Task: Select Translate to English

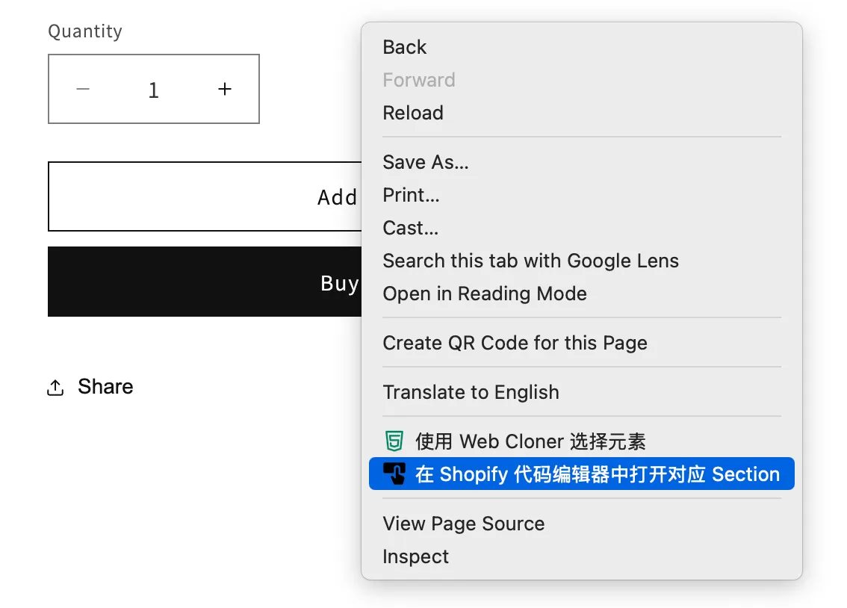Action: pos(582,392)
